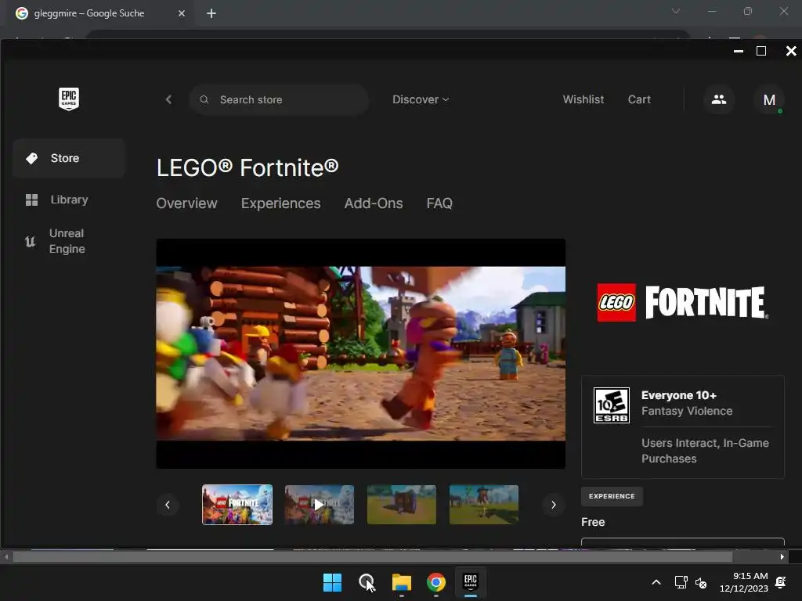Image resolution: width=802 pixels, height=601 pixels.
Task: Open File Explorer from taskbar
Action: click(402, 582)
